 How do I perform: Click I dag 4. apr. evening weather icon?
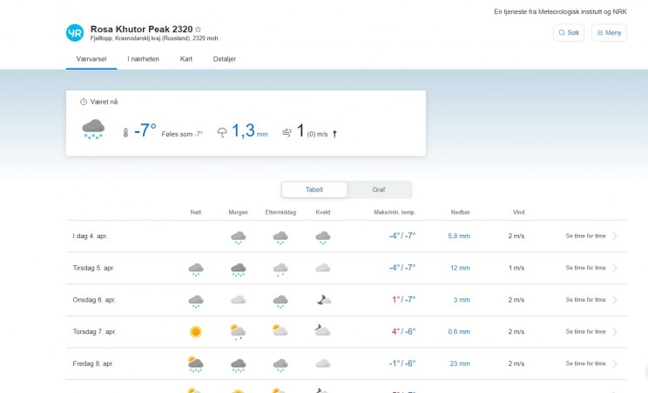(323, 237)
